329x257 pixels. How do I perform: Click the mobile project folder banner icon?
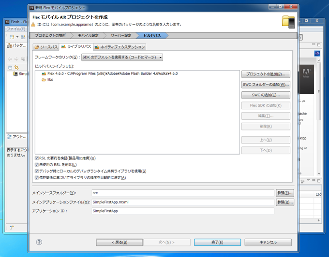tap(288, 22)
